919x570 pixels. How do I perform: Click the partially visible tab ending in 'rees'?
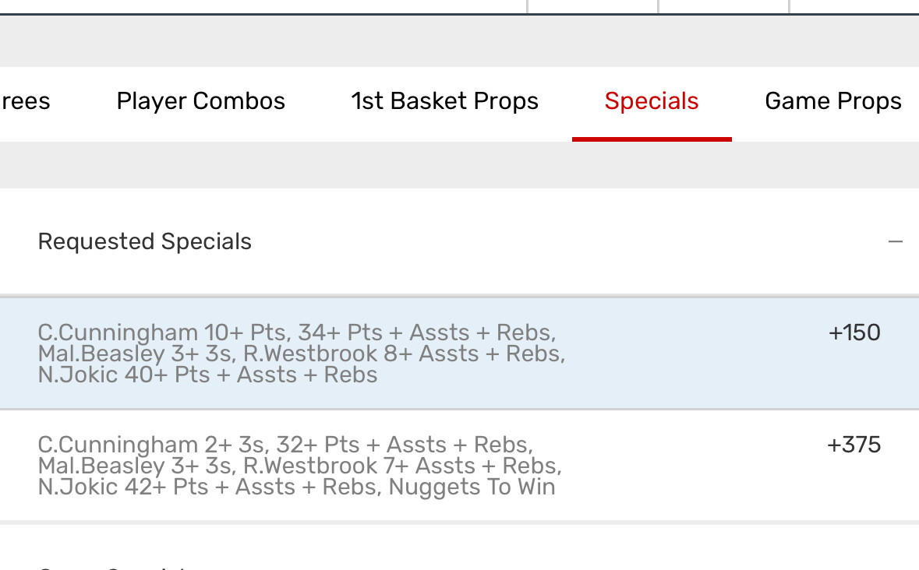tap(25, 101)
